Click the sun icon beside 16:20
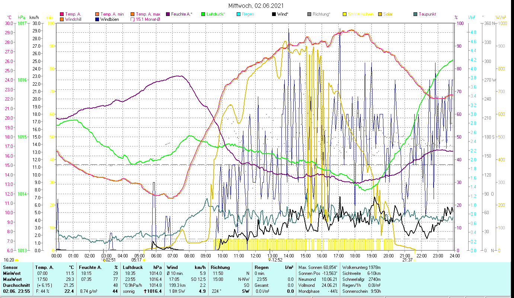 click(17, 260)
